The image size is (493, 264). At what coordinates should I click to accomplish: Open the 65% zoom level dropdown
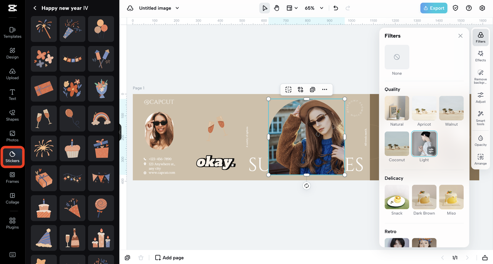coord(314,8)
